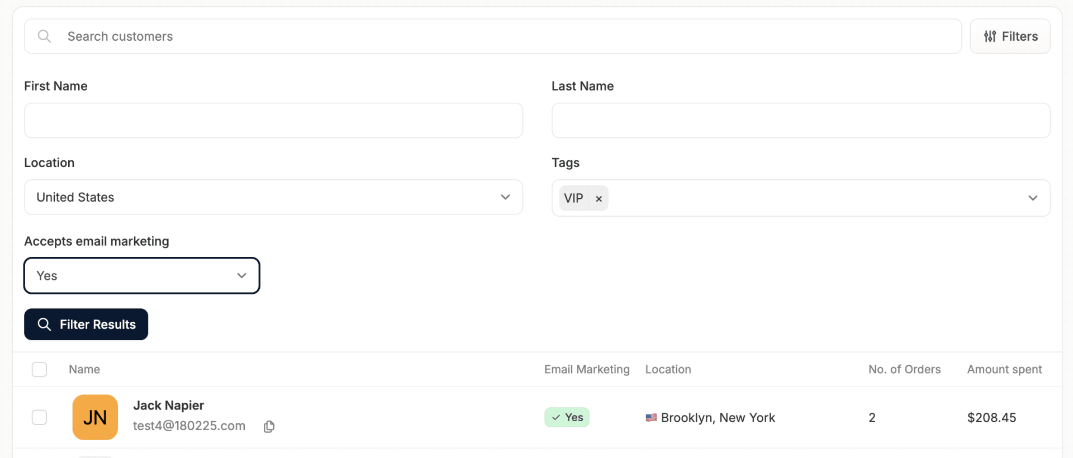
Task: Open the Jack Napier customer name
Action: pyautogui.click(x=168, y=405)
